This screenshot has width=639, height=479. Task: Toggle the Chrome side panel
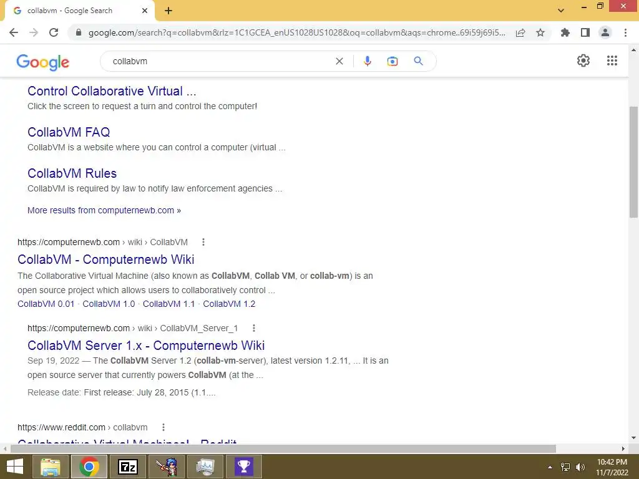click(585, 32)
